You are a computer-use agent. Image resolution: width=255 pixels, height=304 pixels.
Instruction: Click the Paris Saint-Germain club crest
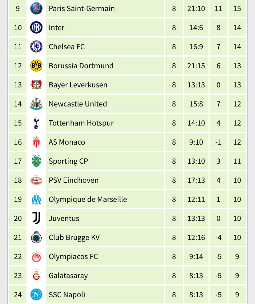tap(36, 8)
